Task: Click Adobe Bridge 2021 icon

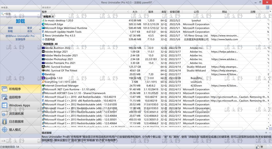Action: click(x=43, y=52)
